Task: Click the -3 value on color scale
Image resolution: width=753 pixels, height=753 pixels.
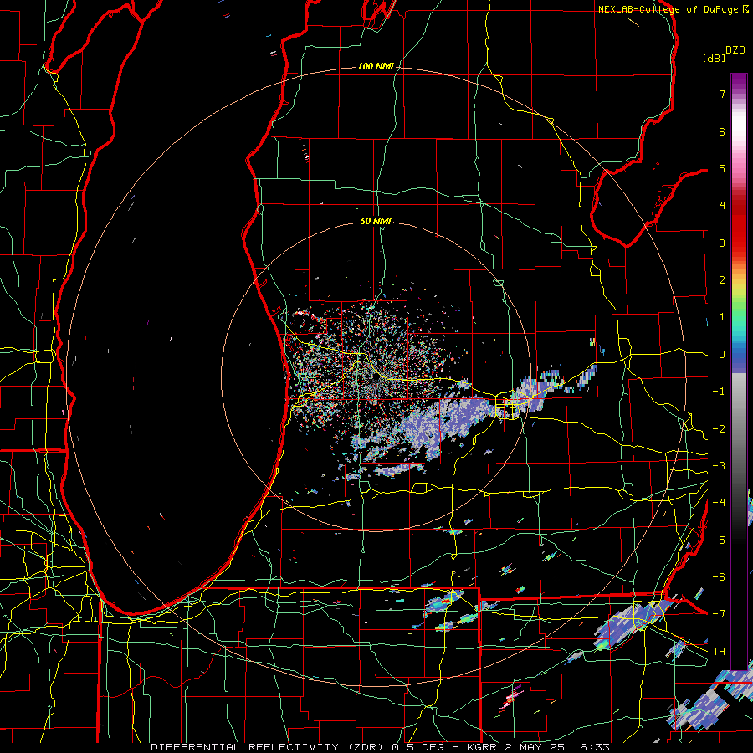Action: coord(719,466)
